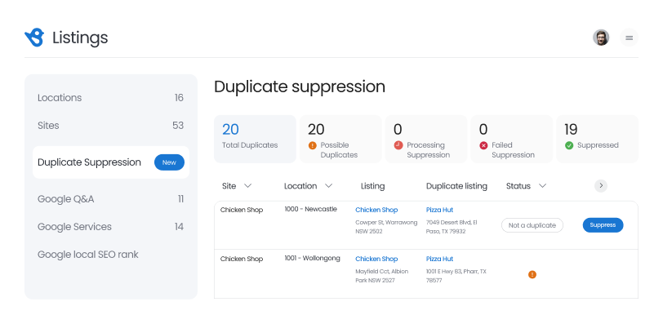The width and height of the screenshot is (663, 324).
Task: Click the 7049 Desert Blvd address text
Action: pyautogui.click(x=452, y=227)
